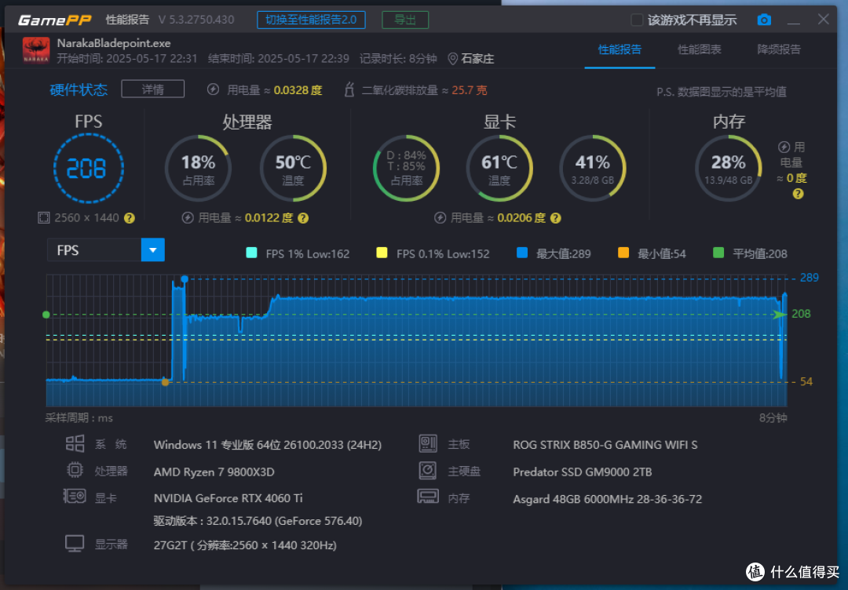The image size is (848, 590).
Task: Click the processor chip icon
Action: click(75, 470)
